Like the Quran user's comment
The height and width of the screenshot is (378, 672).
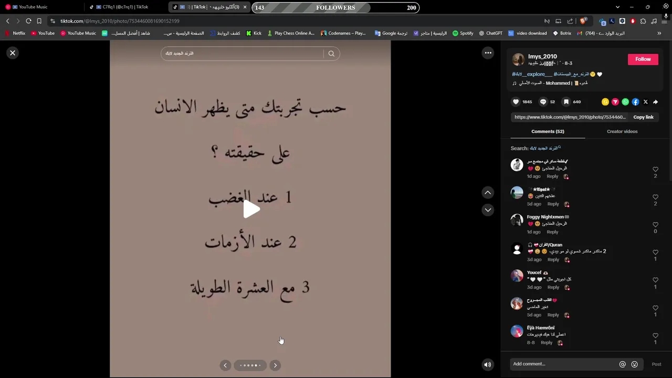click(655, 253)
